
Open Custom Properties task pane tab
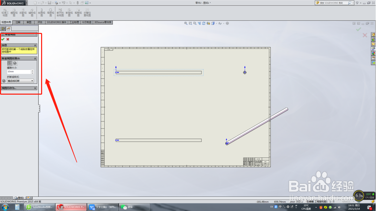pos(373,58)
